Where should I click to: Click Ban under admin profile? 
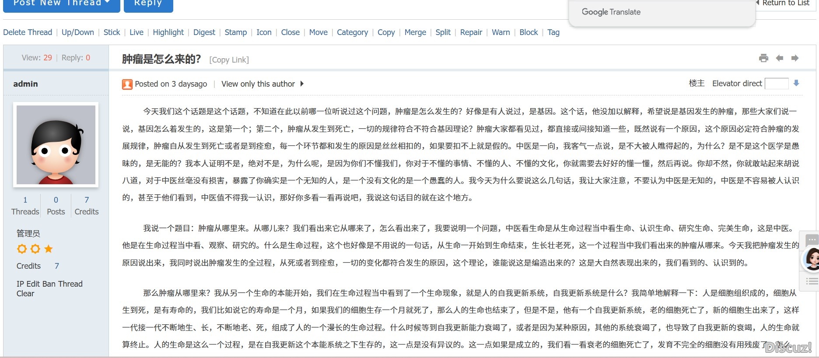pyautogui.click(x=49, y=284)
